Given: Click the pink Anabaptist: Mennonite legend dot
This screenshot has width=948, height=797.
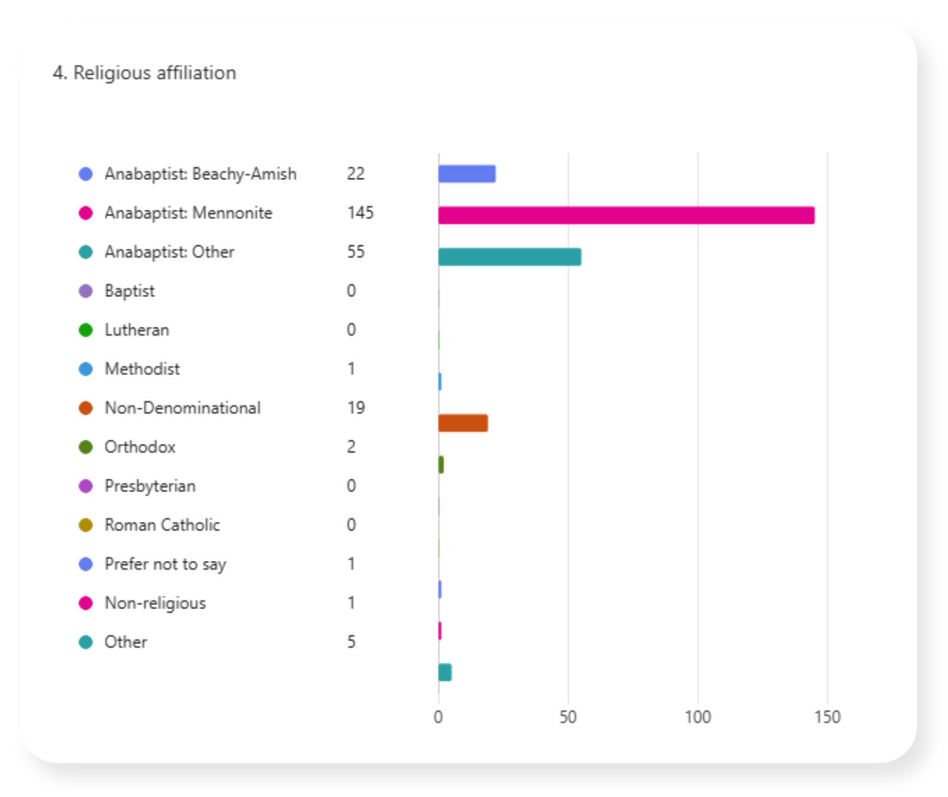Looking at the screenshot, I should coord(86,213).
